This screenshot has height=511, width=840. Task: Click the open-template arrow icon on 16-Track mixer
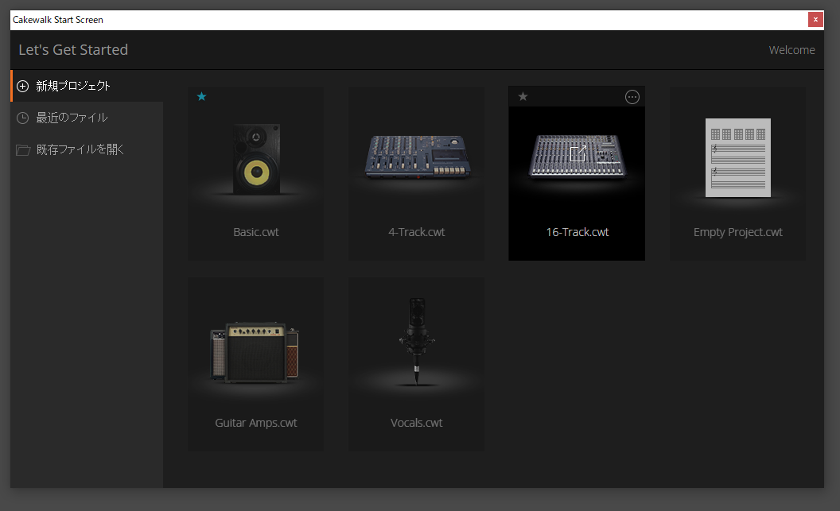click(578, 153)
